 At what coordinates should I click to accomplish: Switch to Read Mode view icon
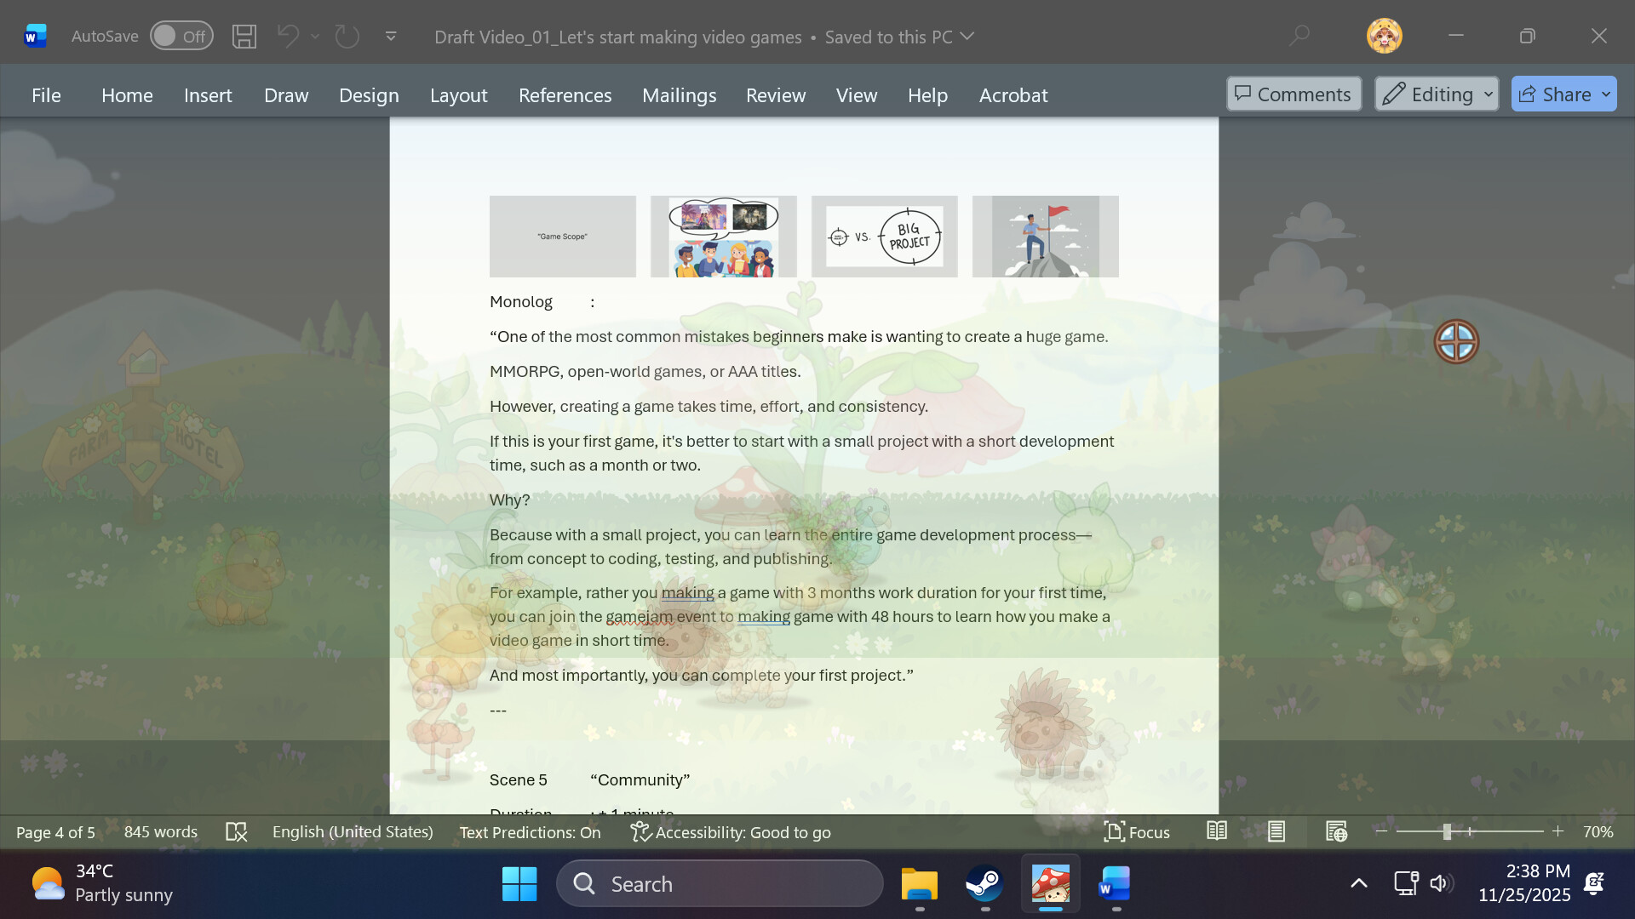click(x=1217, y=831)
